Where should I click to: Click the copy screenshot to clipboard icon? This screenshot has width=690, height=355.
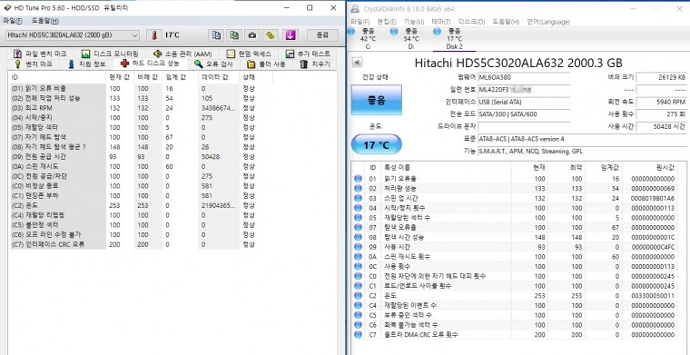pyautogui.click(x=234, y=35)
